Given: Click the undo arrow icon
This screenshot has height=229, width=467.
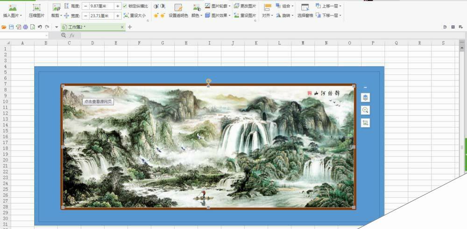Looking at the screenshot, I should pos(40,27).
